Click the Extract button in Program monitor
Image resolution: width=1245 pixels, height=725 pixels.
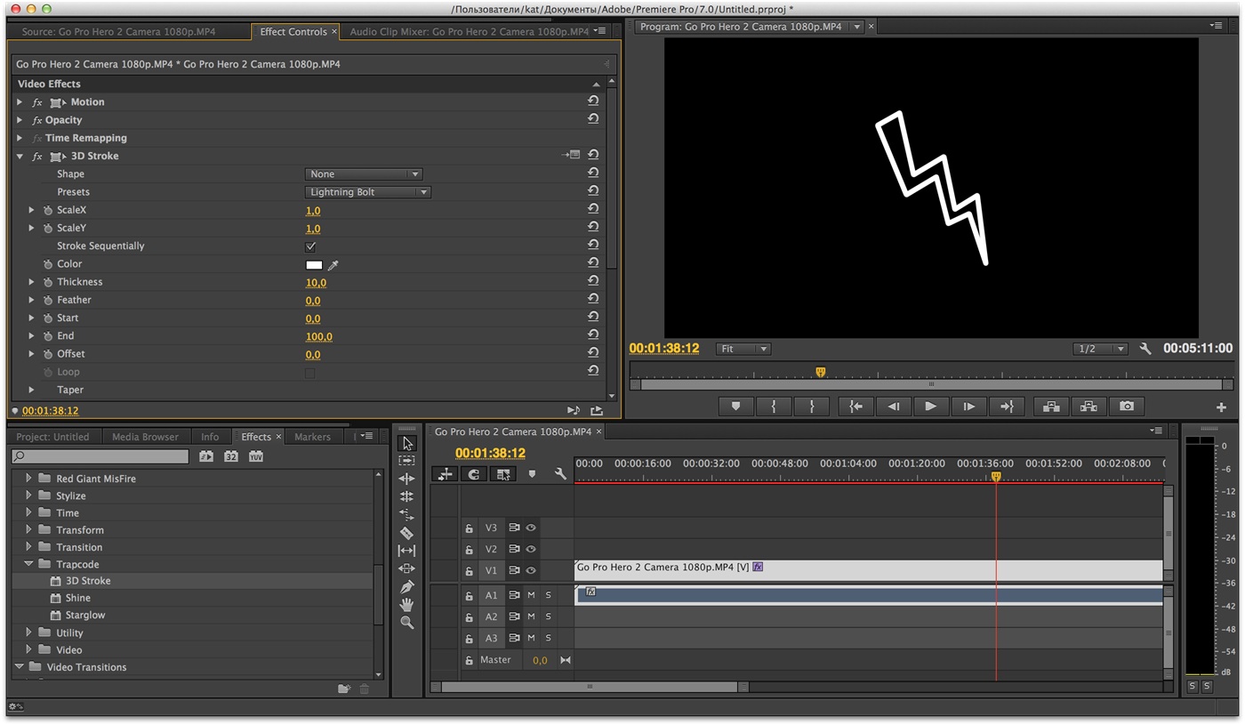click(x=1088, y=407)
